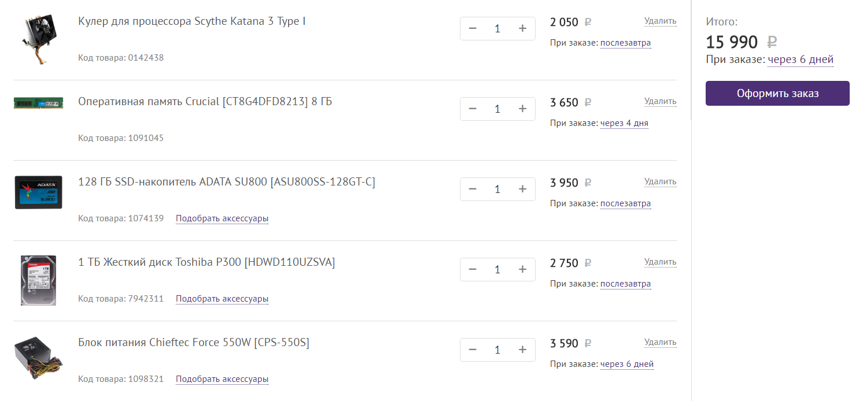Image resolution: width=863 pixels, height=401 pixels.
Task: Expand total delivery estimate через 6 дней
Action: pyautogui.click(x=801, y=60)
